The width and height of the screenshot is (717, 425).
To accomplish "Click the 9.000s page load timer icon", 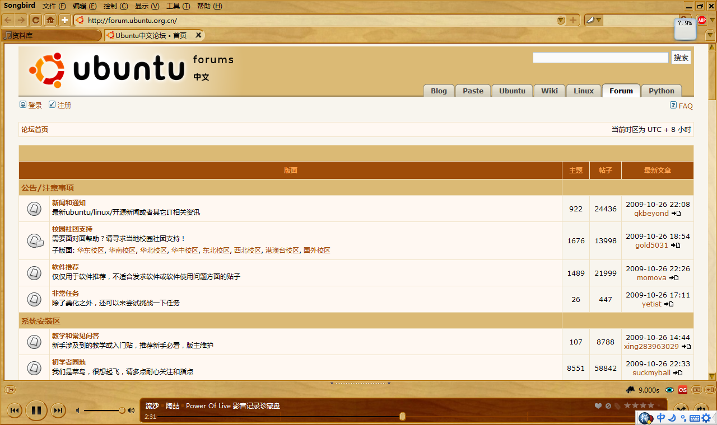I will (x=630, y=390).
